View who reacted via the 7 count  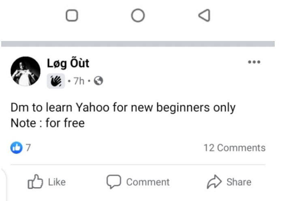28,147
